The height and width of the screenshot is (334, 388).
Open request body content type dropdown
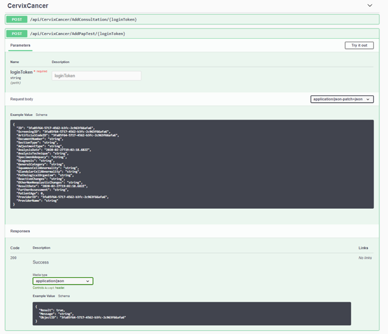[341, 99]
